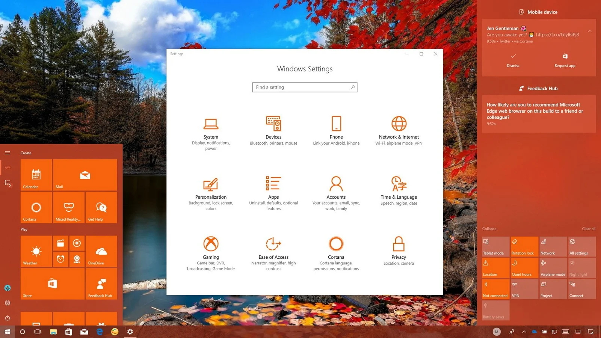Dismiss the Mobile device notification
This screenshot has width=601, height=338.
click(x=513, y=61)
